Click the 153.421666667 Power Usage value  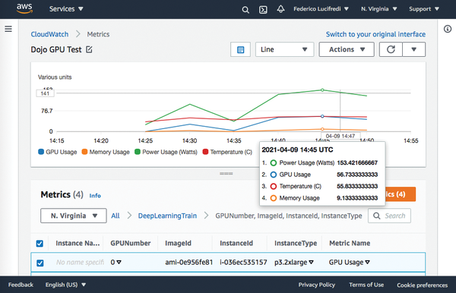[x=357, y=163]
